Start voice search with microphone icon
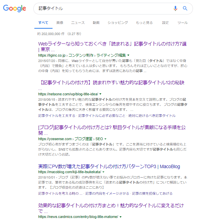Viewport: 197px width, 220px height. pos(175,8)
